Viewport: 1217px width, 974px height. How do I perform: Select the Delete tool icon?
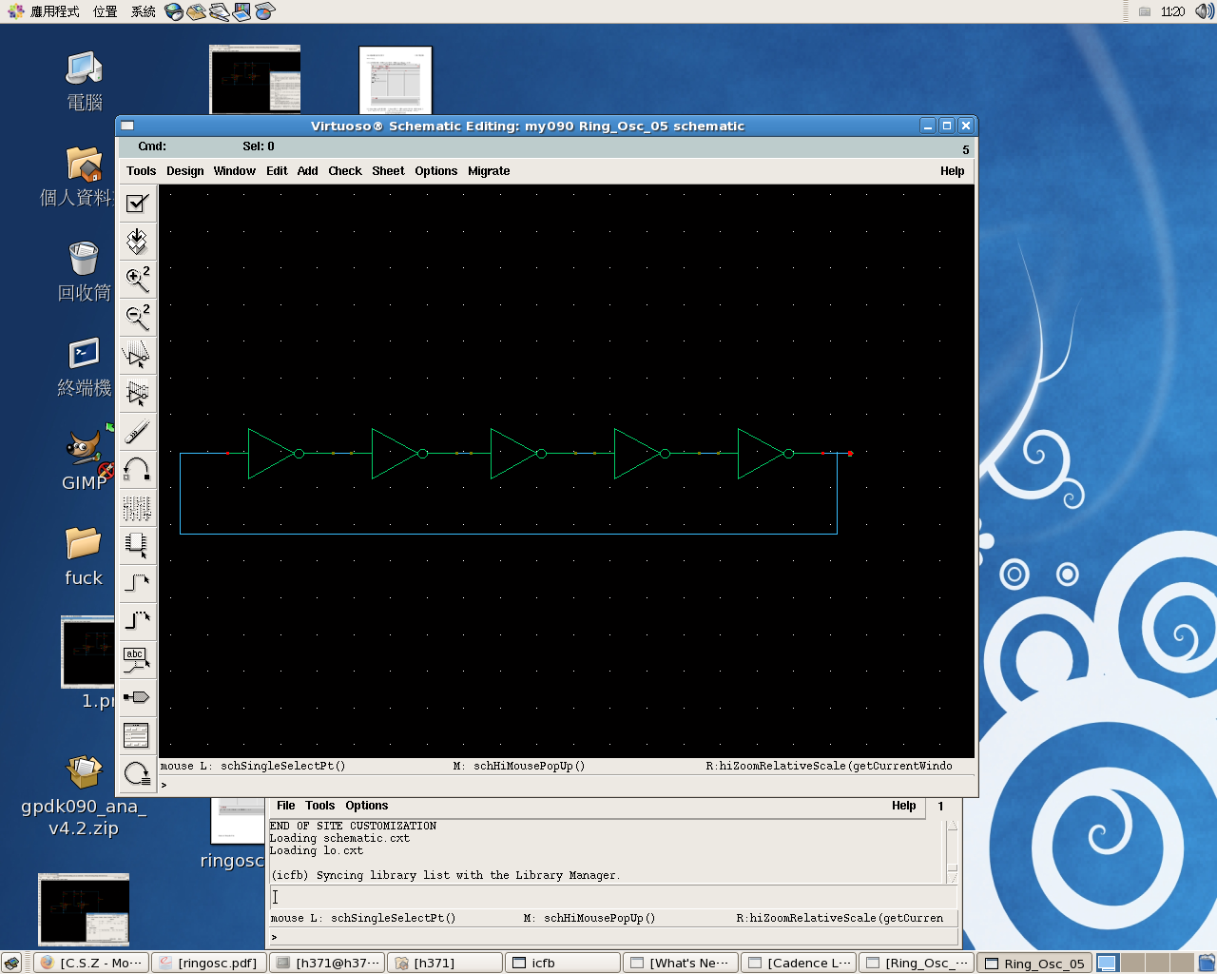point(137,431)
